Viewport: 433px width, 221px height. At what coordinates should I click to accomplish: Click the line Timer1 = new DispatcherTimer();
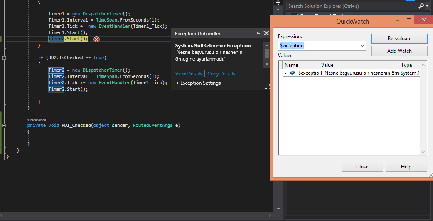(89, 14)
